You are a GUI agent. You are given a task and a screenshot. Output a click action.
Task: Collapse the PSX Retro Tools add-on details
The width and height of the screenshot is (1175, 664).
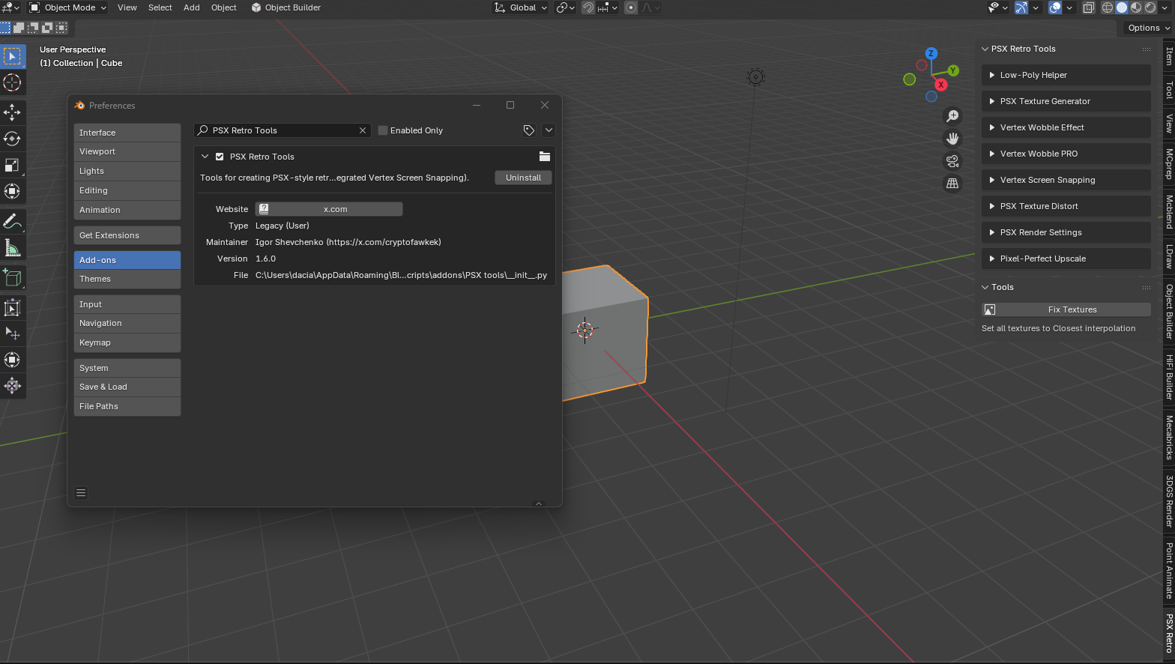pyautogui.click(x=205, y=157)
